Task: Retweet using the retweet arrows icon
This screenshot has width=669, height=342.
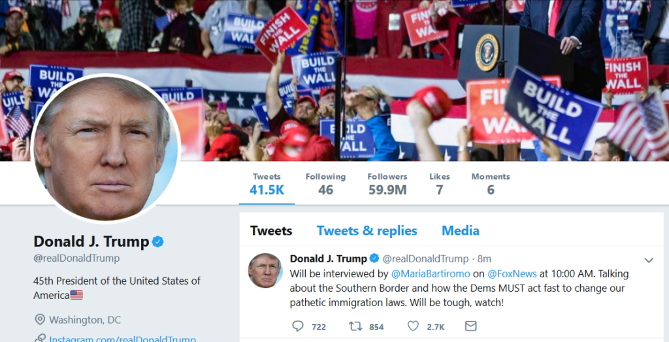Action: pyautogui.click(x=355, y=326)
